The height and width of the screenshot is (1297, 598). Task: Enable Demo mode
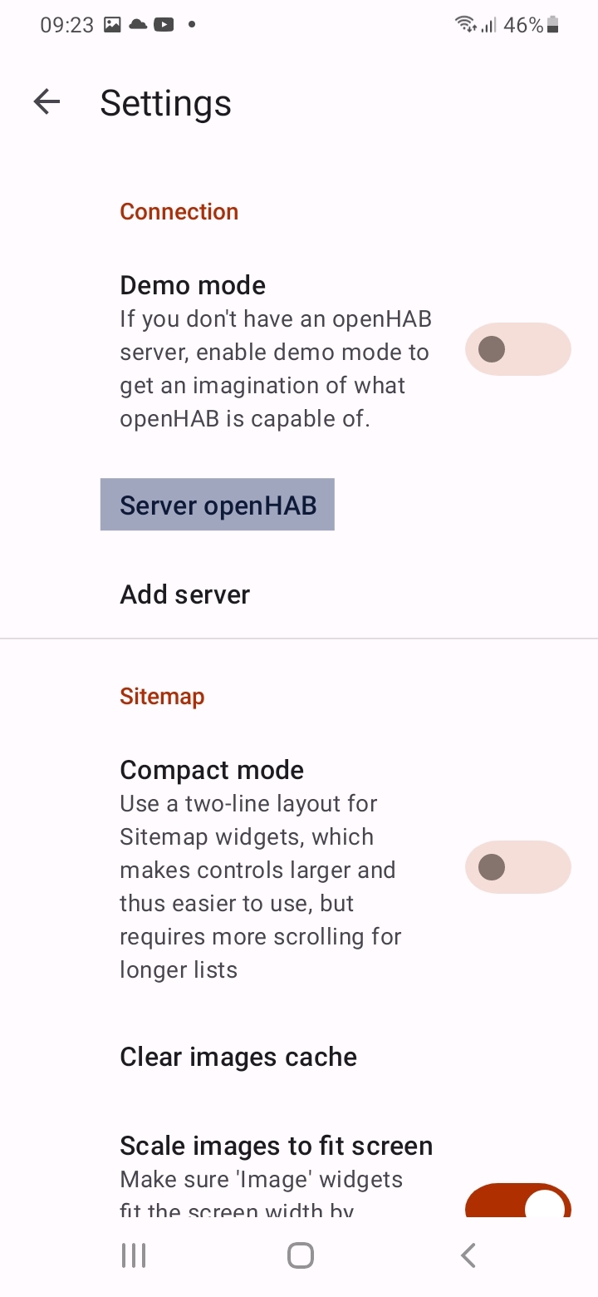pyautogui.click(x=517, y=349)
